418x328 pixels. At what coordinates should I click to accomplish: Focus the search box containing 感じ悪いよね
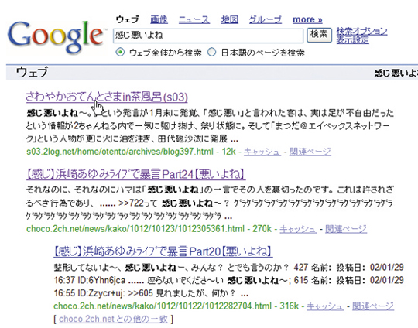(208, 36)
